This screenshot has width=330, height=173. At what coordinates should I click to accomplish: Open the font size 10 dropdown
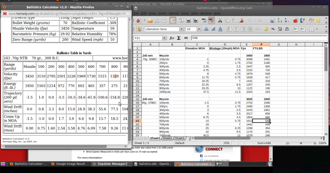[x=199, y=29]
